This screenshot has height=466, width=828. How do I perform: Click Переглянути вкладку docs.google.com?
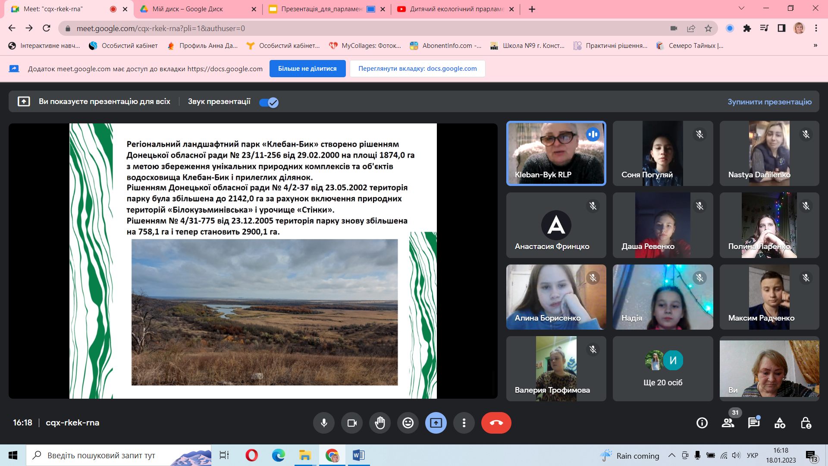417,69
